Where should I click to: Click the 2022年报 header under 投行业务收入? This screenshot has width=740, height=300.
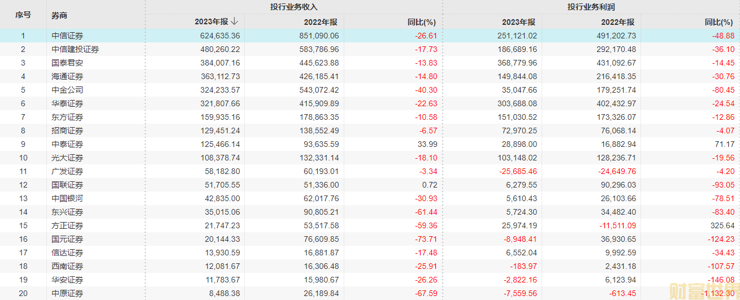point(322,22)
